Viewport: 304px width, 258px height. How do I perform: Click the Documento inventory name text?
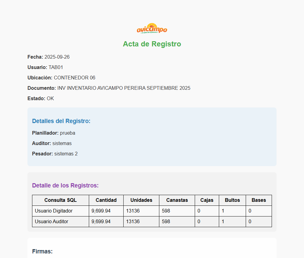(124, 88)
